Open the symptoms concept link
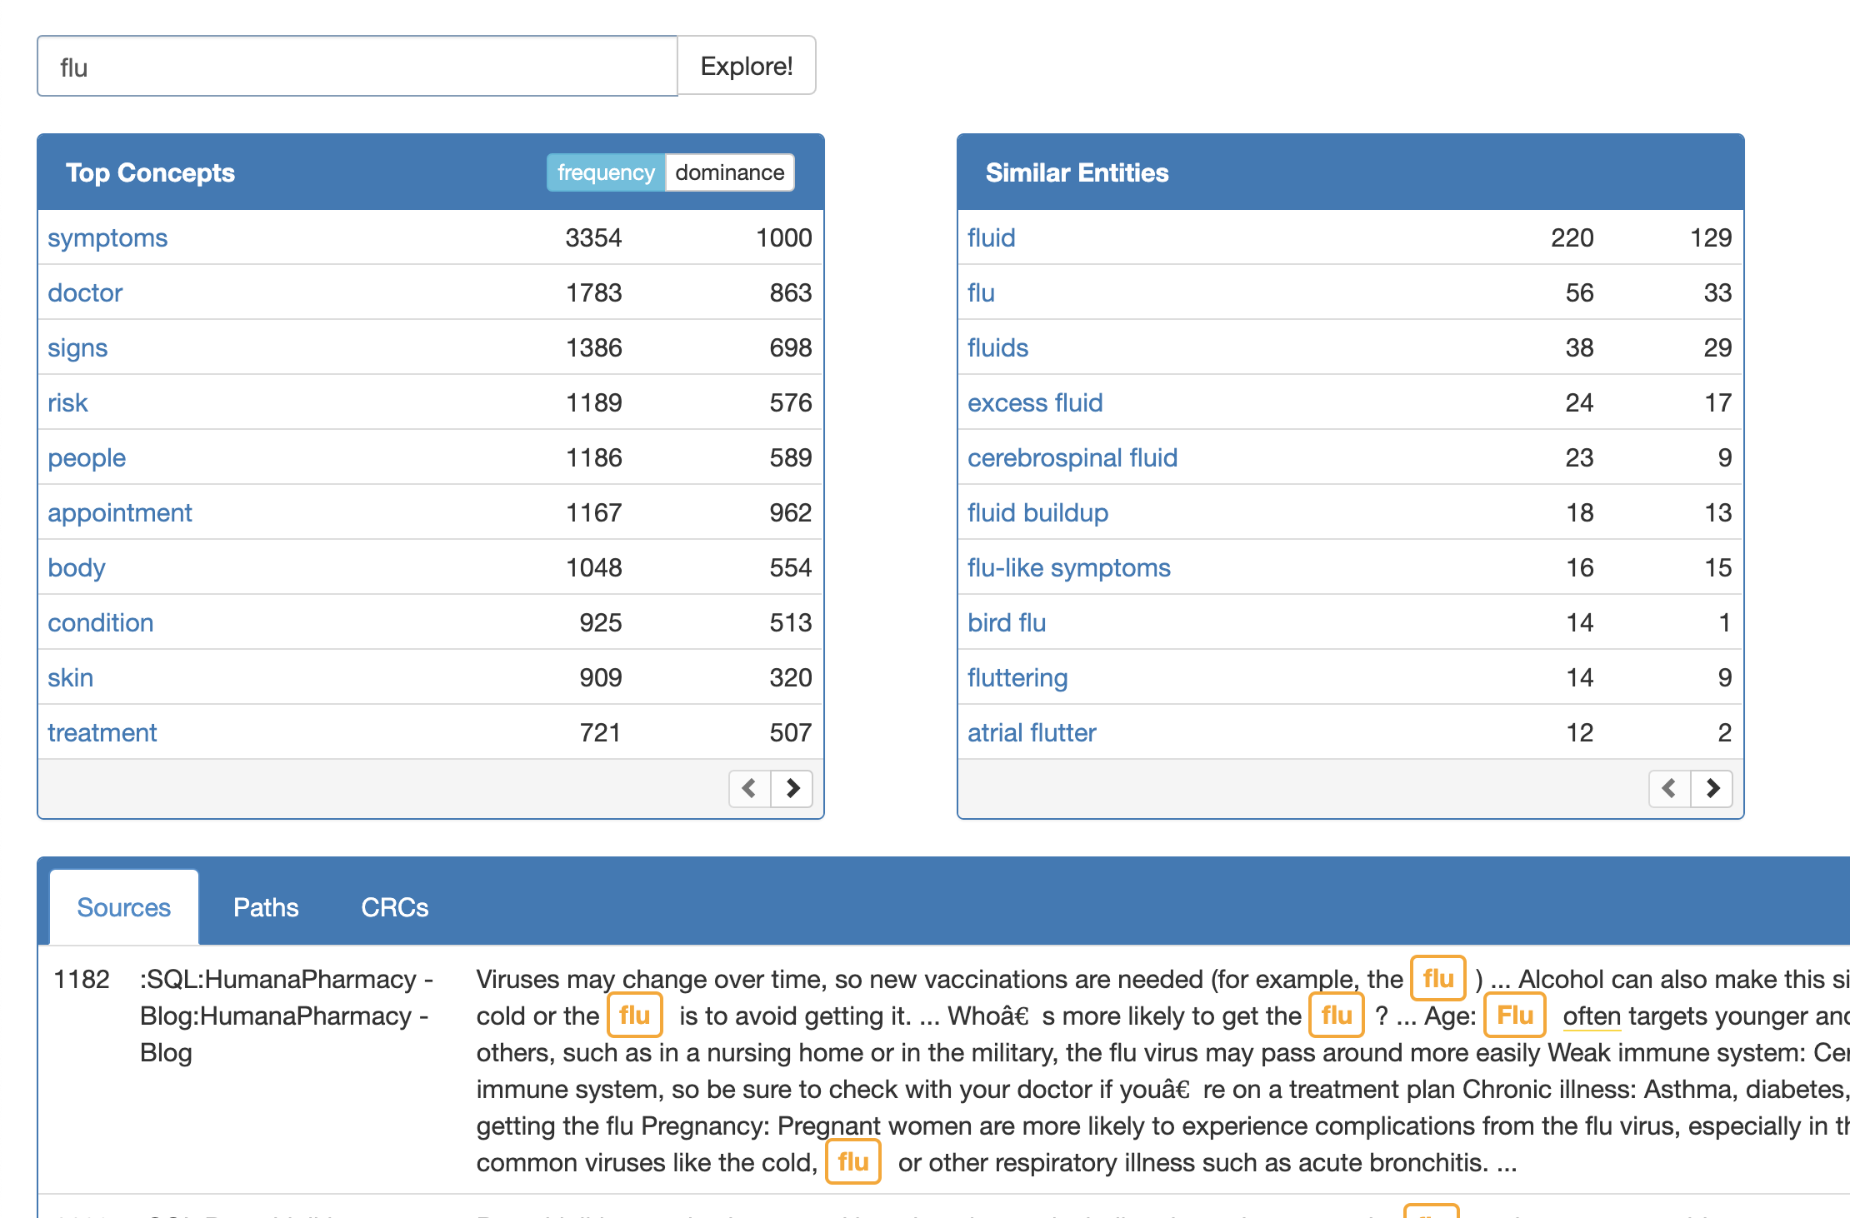 (107, 238)
